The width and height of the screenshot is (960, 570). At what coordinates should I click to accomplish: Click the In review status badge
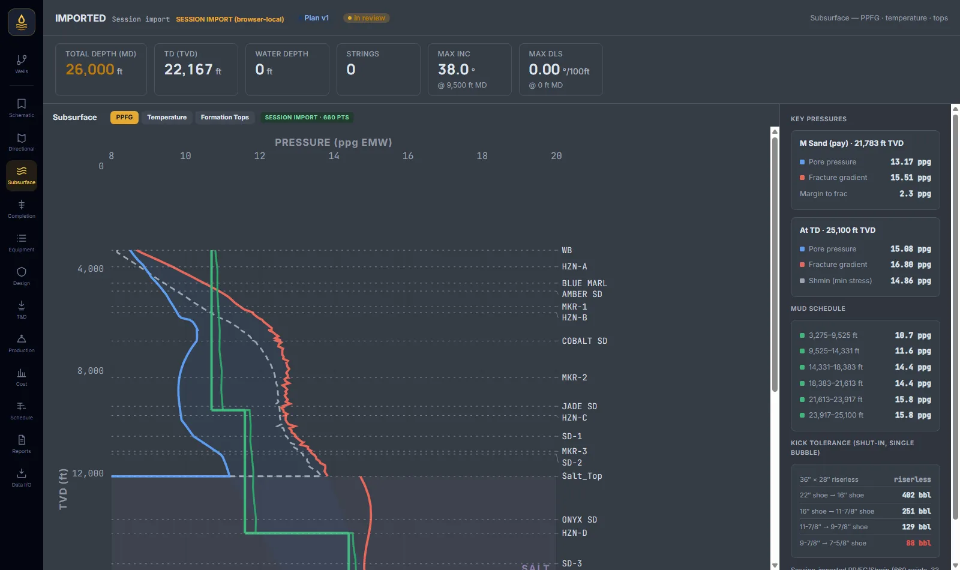(367, 18)
